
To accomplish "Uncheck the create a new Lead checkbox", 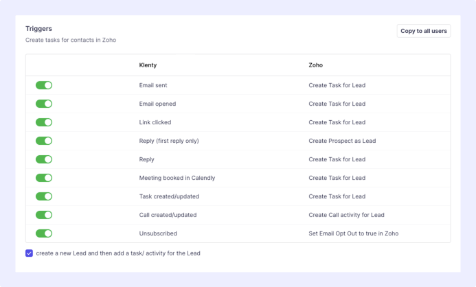I will click(29, 253).
